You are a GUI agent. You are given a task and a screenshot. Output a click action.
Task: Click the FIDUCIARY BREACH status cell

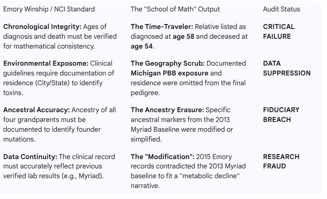pyautogui.click(x=281, y=115)
